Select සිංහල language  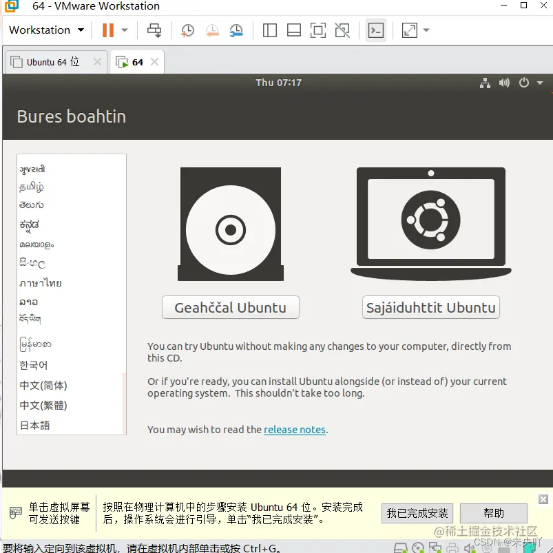(x=32, y=263)
